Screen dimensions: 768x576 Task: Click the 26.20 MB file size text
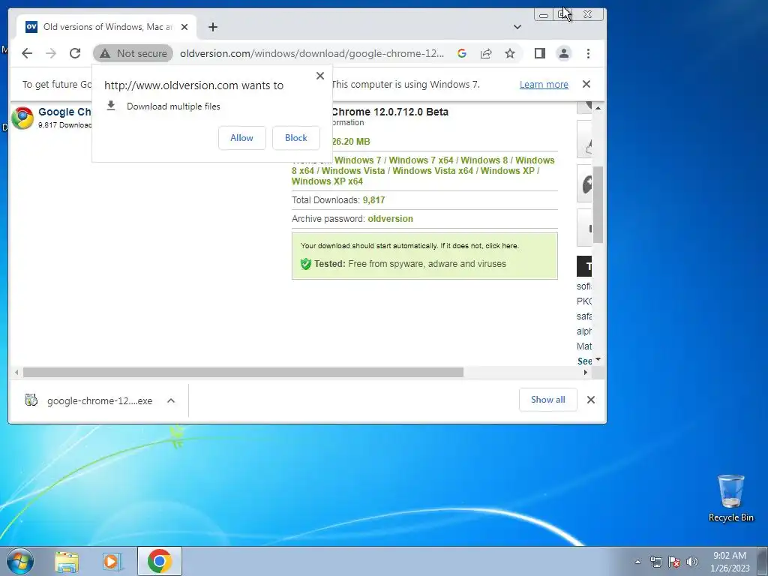point(351,142)
